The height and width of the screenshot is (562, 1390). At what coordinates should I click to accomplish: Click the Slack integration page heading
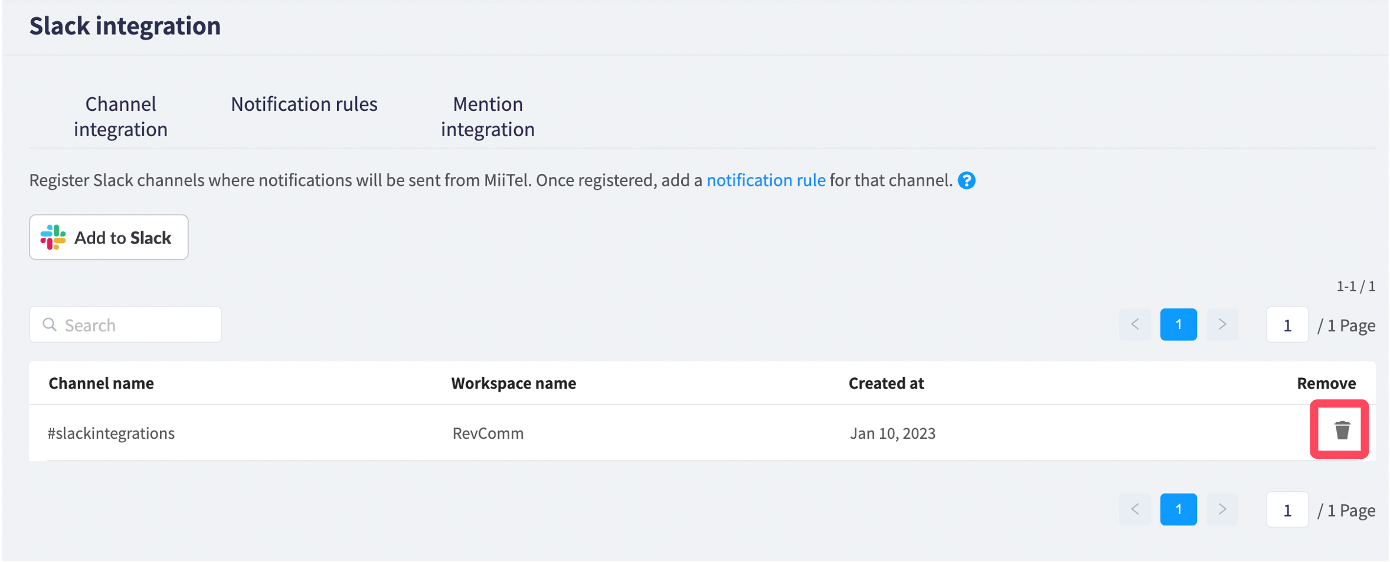click(125, 26)
